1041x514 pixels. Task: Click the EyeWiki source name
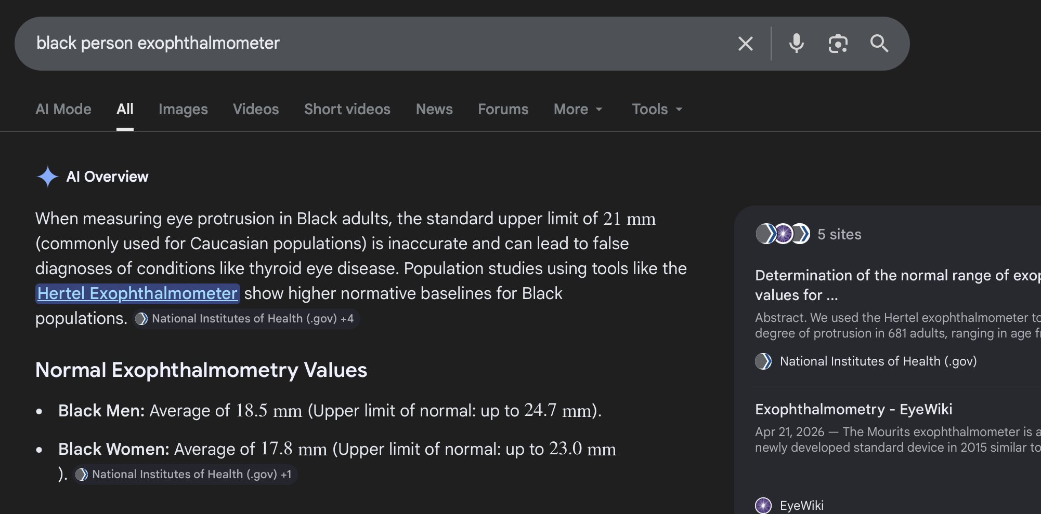[x=802, y=506]
